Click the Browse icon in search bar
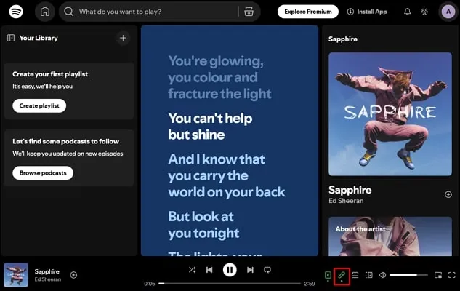460x291 pixels. coord(249,12)
